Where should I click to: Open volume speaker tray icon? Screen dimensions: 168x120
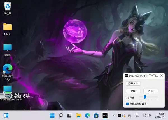coord(149,116)
